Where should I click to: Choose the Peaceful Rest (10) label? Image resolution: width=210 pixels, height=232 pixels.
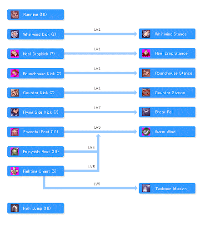click(40, 132)
